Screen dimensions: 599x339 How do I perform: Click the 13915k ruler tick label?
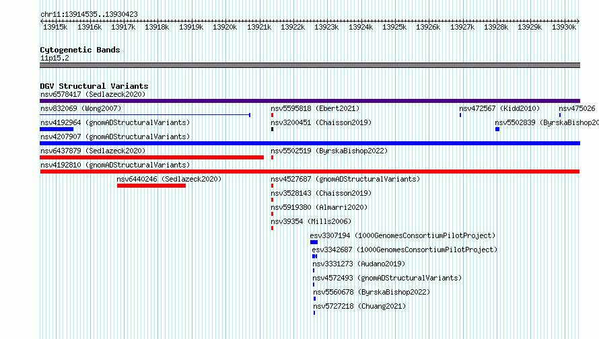(55, 27)
